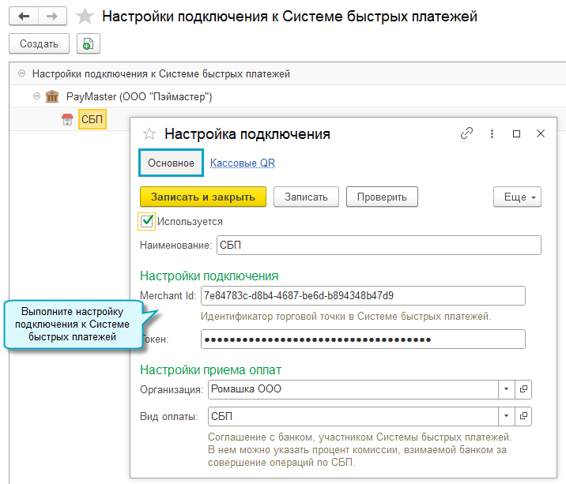Expand the Вид оплаты dropdown arrow
This screenshot has width=566, height=484.
tap(506, 416)
